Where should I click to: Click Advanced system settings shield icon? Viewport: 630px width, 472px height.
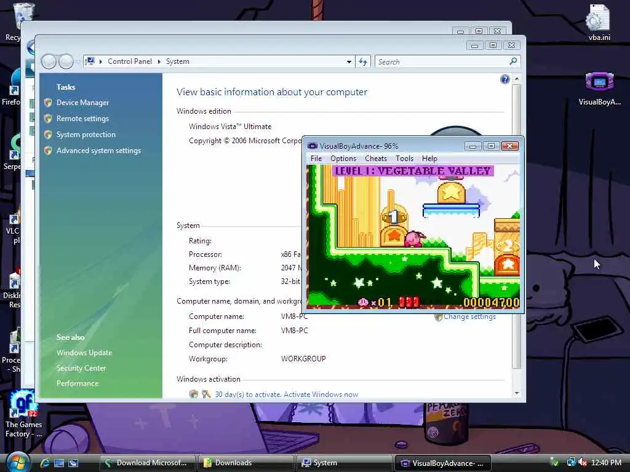click(x=48, y=151)
